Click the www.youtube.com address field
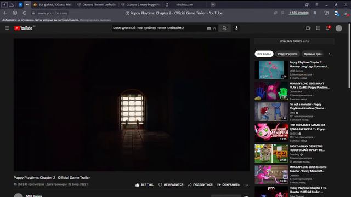 pos(53,13)
